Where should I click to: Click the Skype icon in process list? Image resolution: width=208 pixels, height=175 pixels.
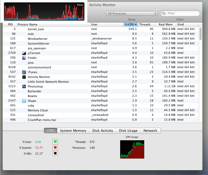[24, 101]
